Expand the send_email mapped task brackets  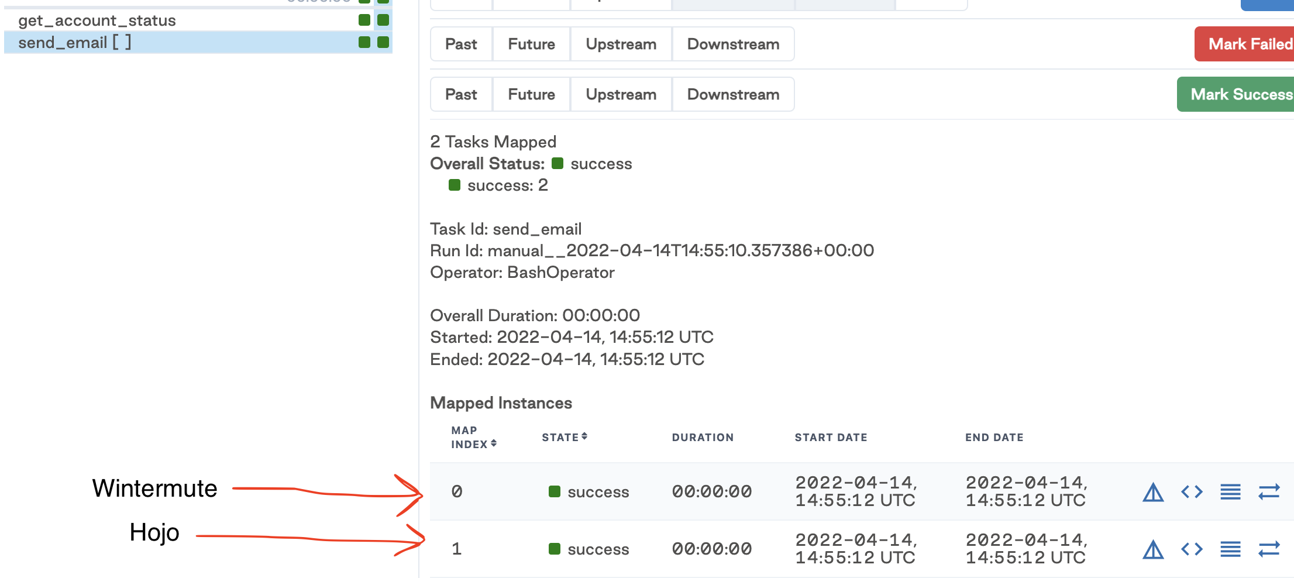pyautogui.click(x=123, y=42)
